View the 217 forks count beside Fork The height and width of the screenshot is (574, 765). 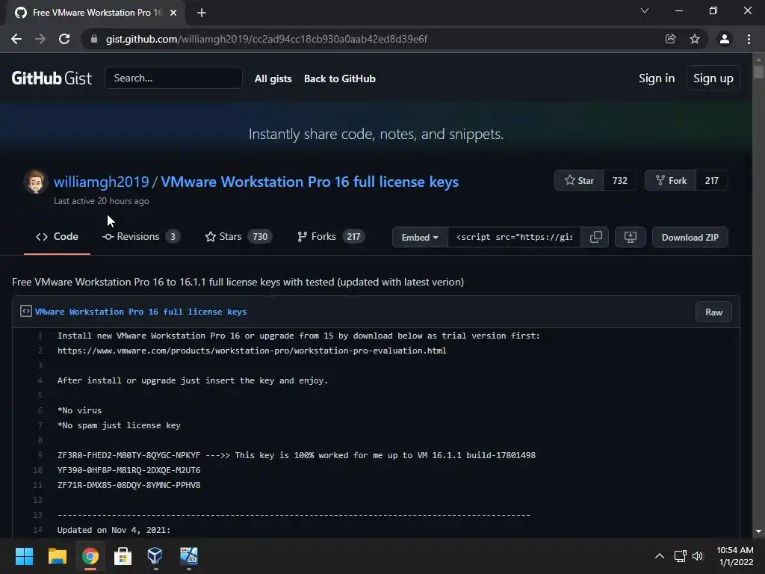coord(712,181)
